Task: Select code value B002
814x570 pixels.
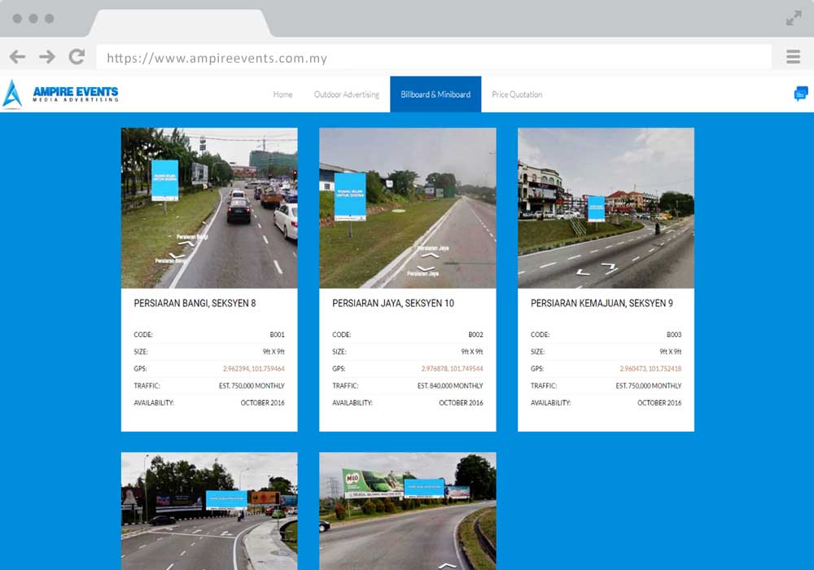Action: click(x=475, y=335)
